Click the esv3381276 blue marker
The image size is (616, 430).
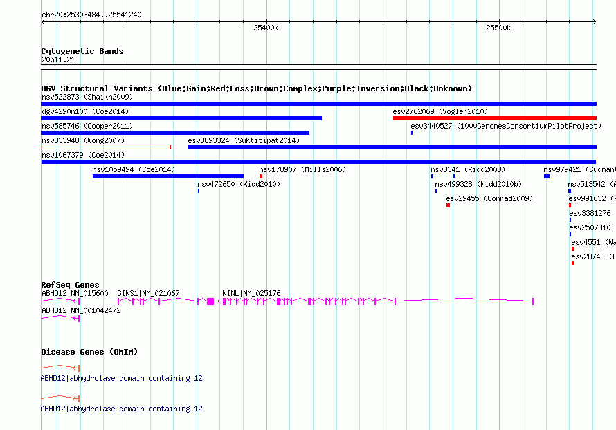(570, 220)
